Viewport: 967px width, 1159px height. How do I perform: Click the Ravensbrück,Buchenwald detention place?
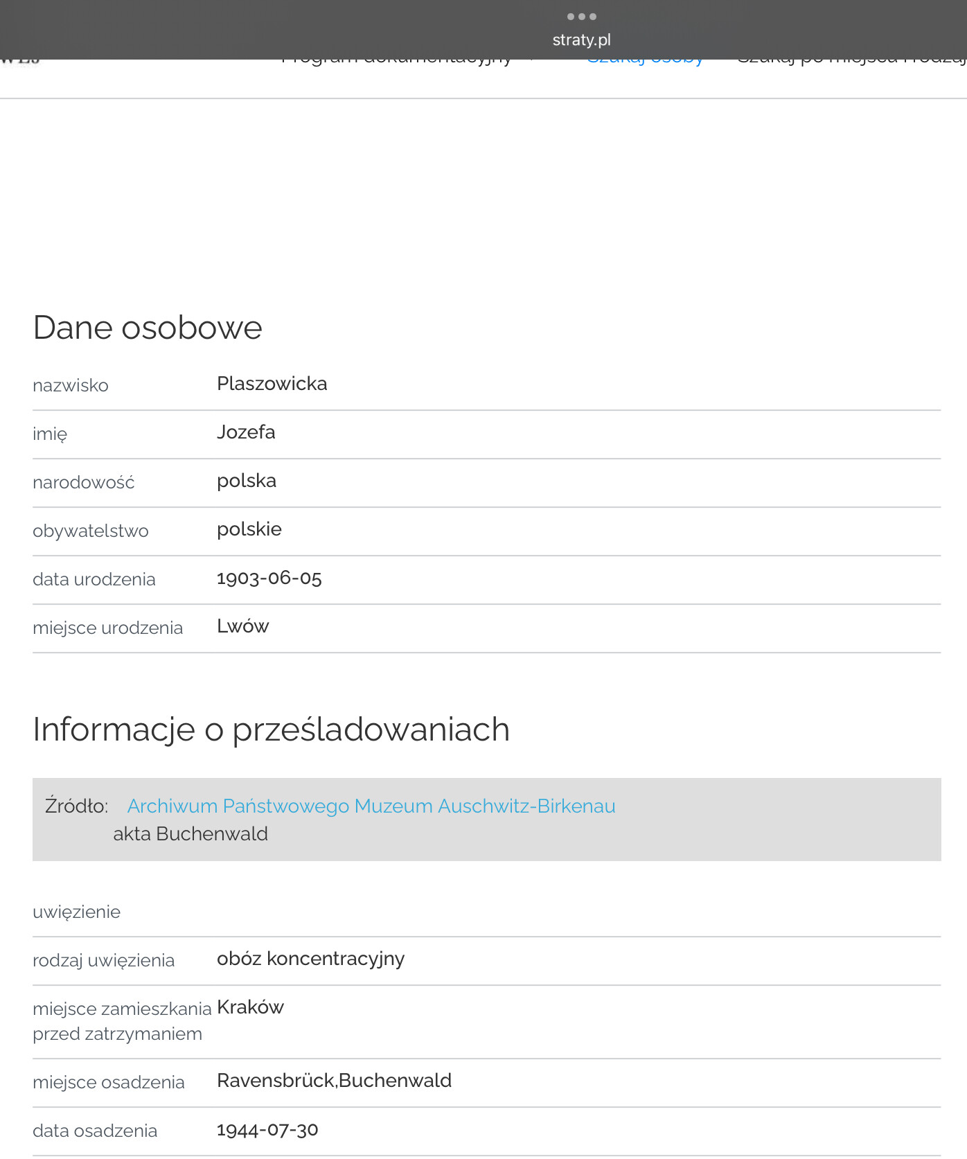[x=334, y=1081]
